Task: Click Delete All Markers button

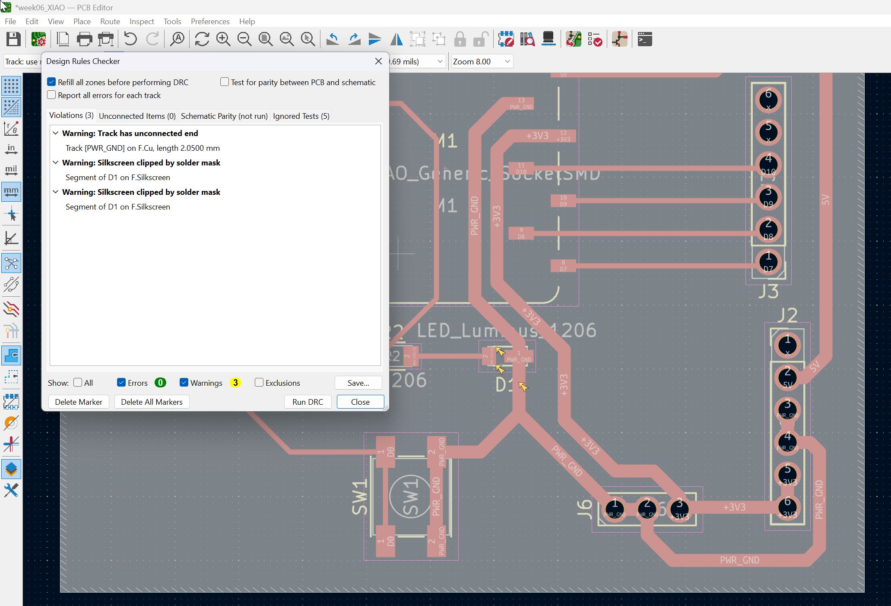Action: [x=152, y=402]
